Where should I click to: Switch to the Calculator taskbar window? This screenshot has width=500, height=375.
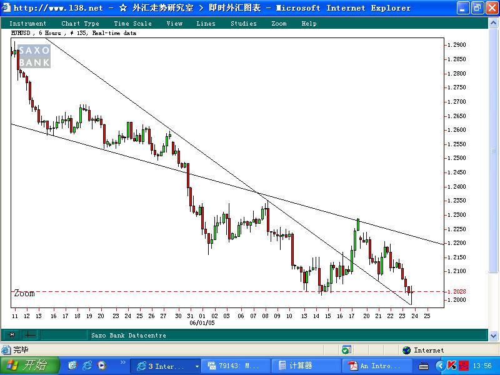pyautogui.click(x=305, y=366)
